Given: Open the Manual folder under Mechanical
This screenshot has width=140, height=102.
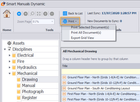Looking at the screenshot, I should point(29,85).
